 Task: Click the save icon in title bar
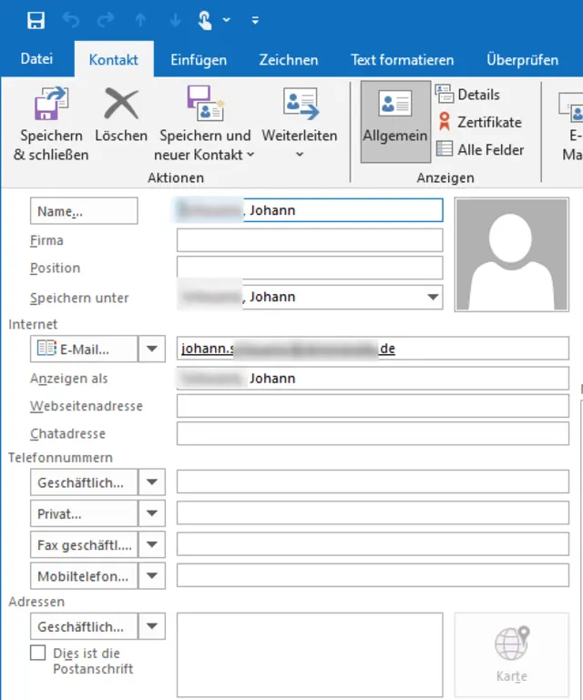tap(36, 20)
